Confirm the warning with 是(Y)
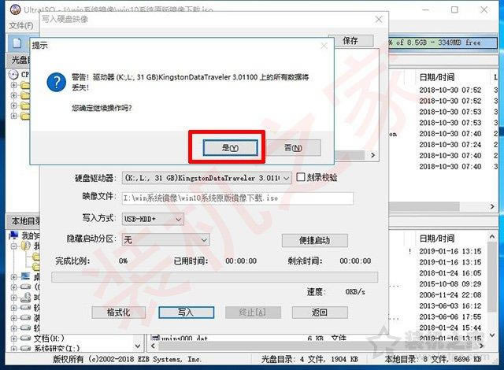The height and width of the screenshot is (370, 504). [x=230, y=148]
